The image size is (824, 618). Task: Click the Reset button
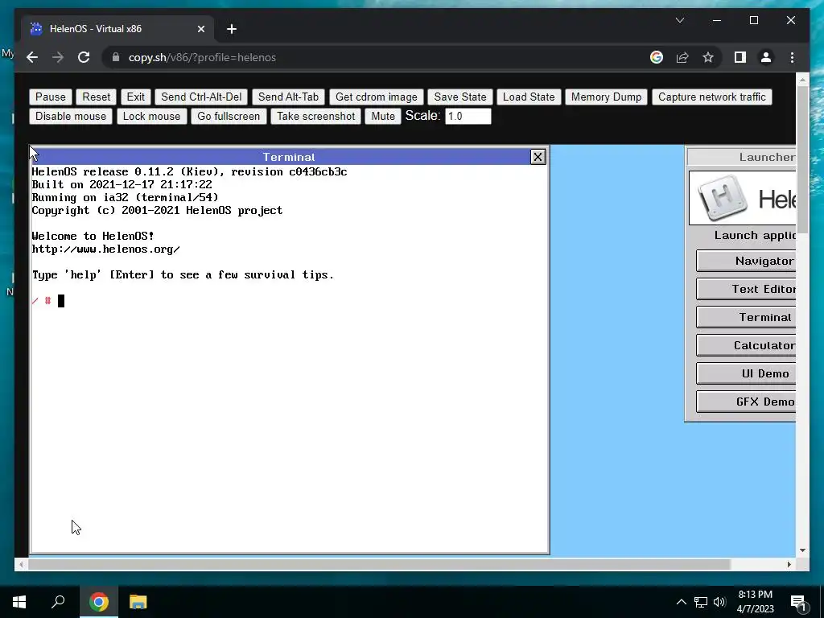coord(97,97)
